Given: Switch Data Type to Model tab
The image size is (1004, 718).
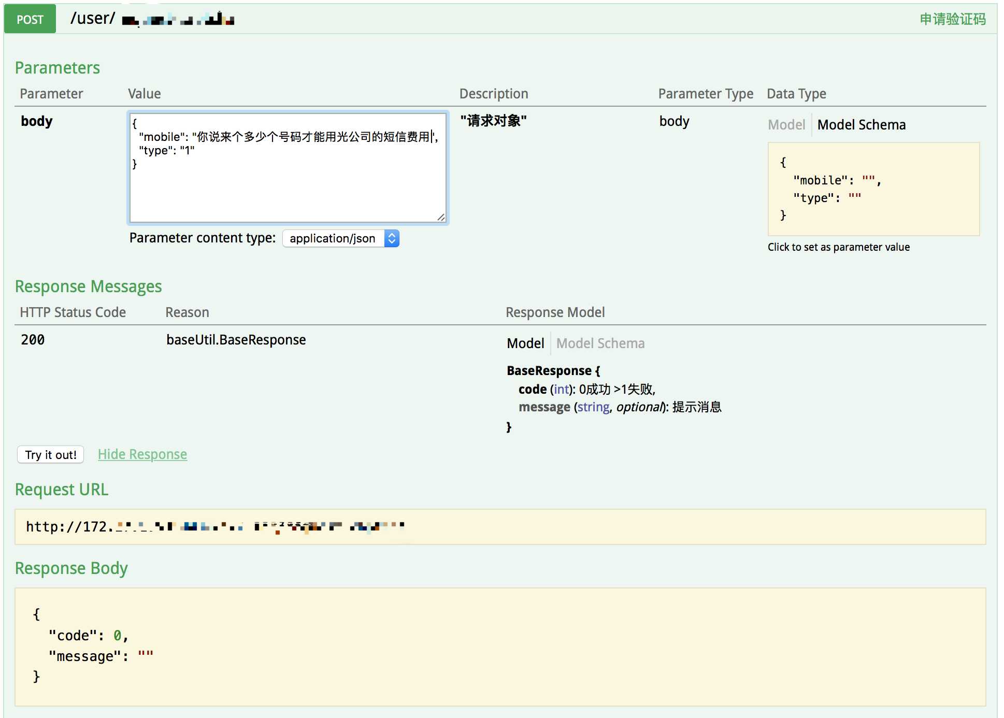Looking at the screenshot, I should (x=786, y=125).
